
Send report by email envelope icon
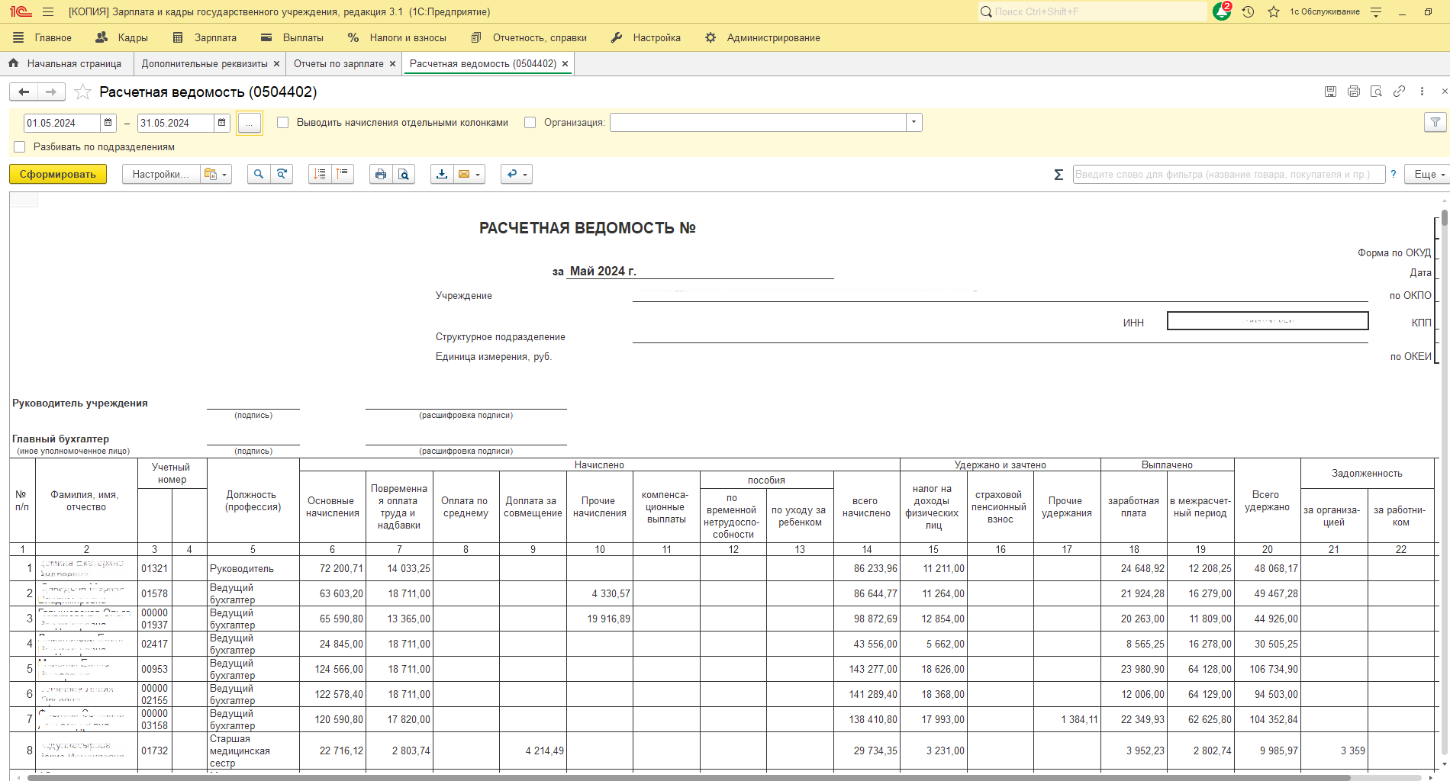[463, 174]
